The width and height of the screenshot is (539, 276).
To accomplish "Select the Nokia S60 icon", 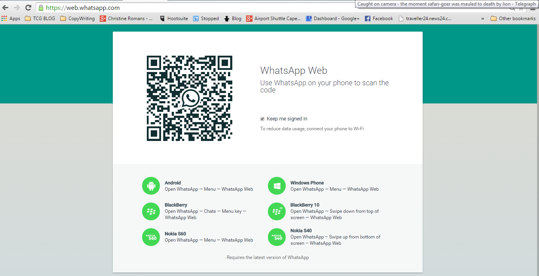I will tap(151, 237).
